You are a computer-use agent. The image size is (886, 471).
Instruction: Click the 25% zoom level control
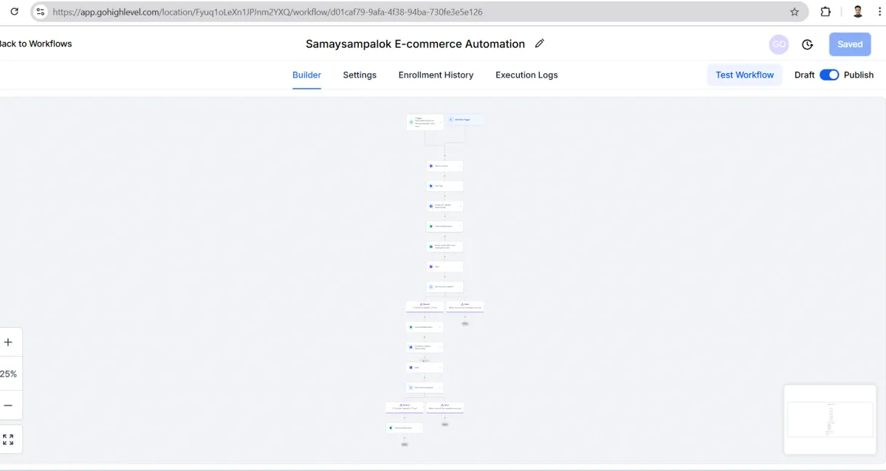point(9,374)
